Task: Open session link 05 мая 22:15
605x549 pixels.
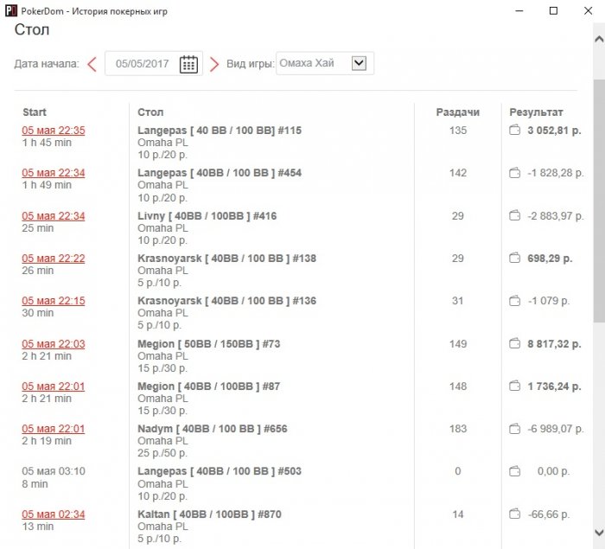Action: click(x=54, y=301)
